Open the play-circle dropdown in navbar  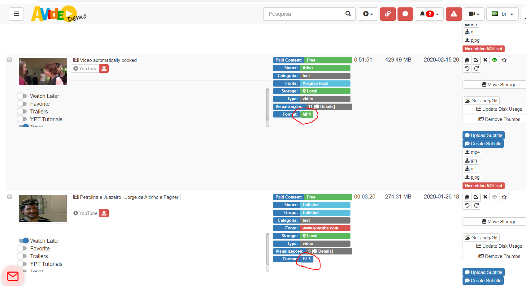(368, 14)
